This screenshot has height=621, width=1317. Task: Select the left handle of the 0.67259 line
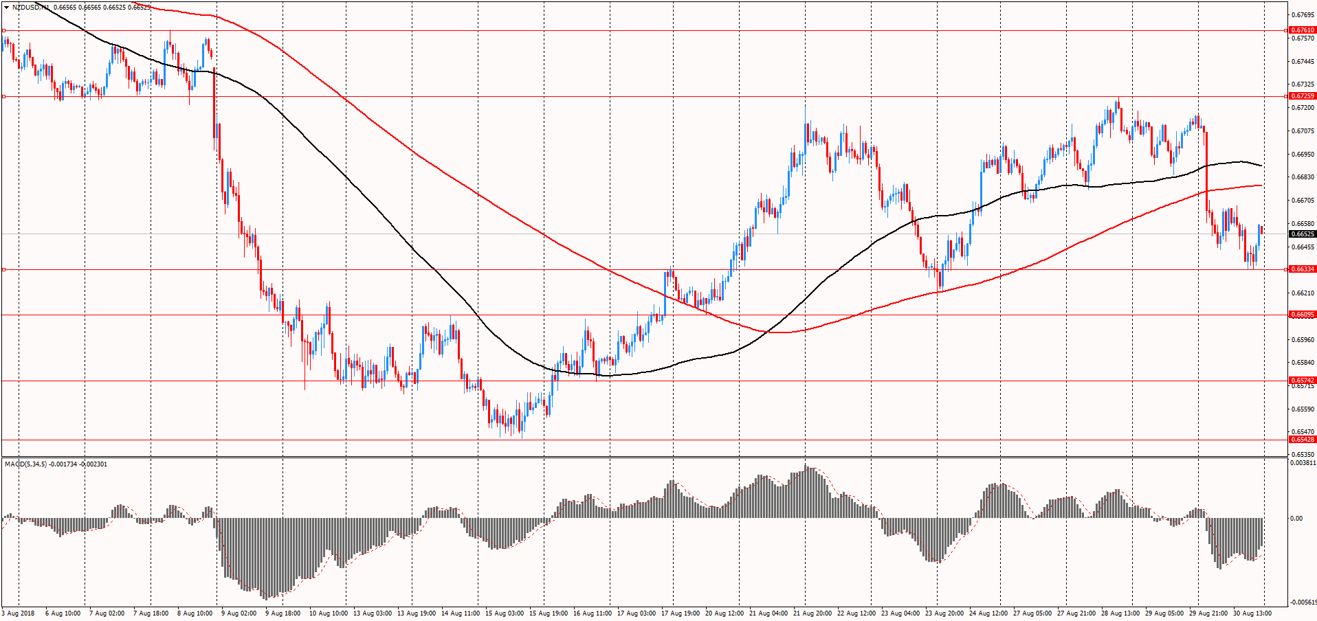click(x=4, y=96)
